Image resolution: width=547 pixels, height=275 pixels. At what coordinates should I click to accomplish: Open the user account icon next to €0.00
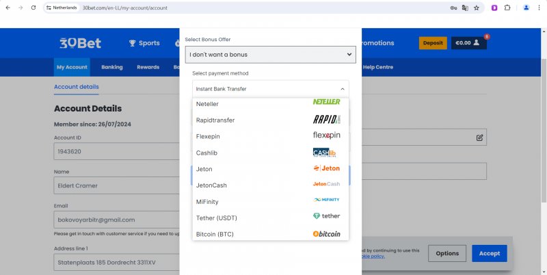(476, 43)
